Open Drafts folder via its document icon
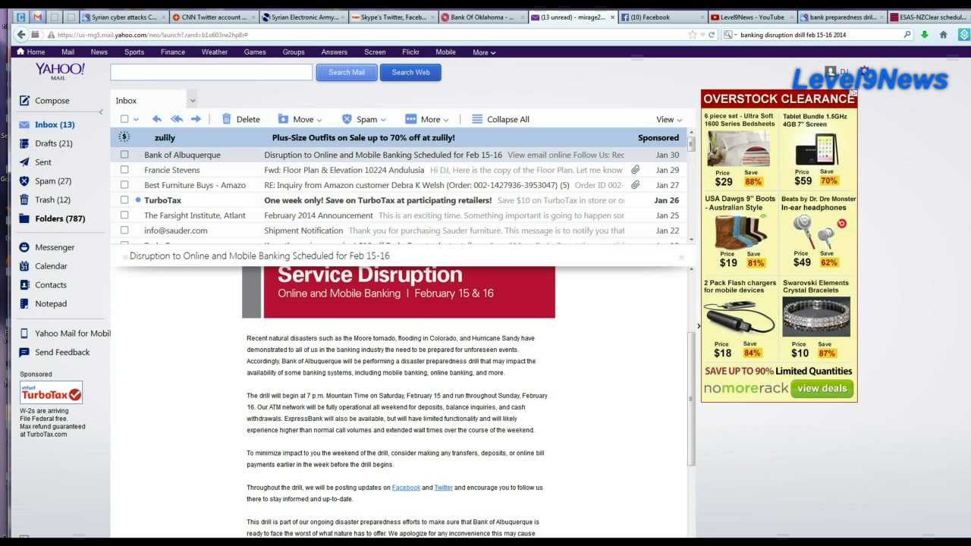 pyautogui.click(x=24, y=143)
